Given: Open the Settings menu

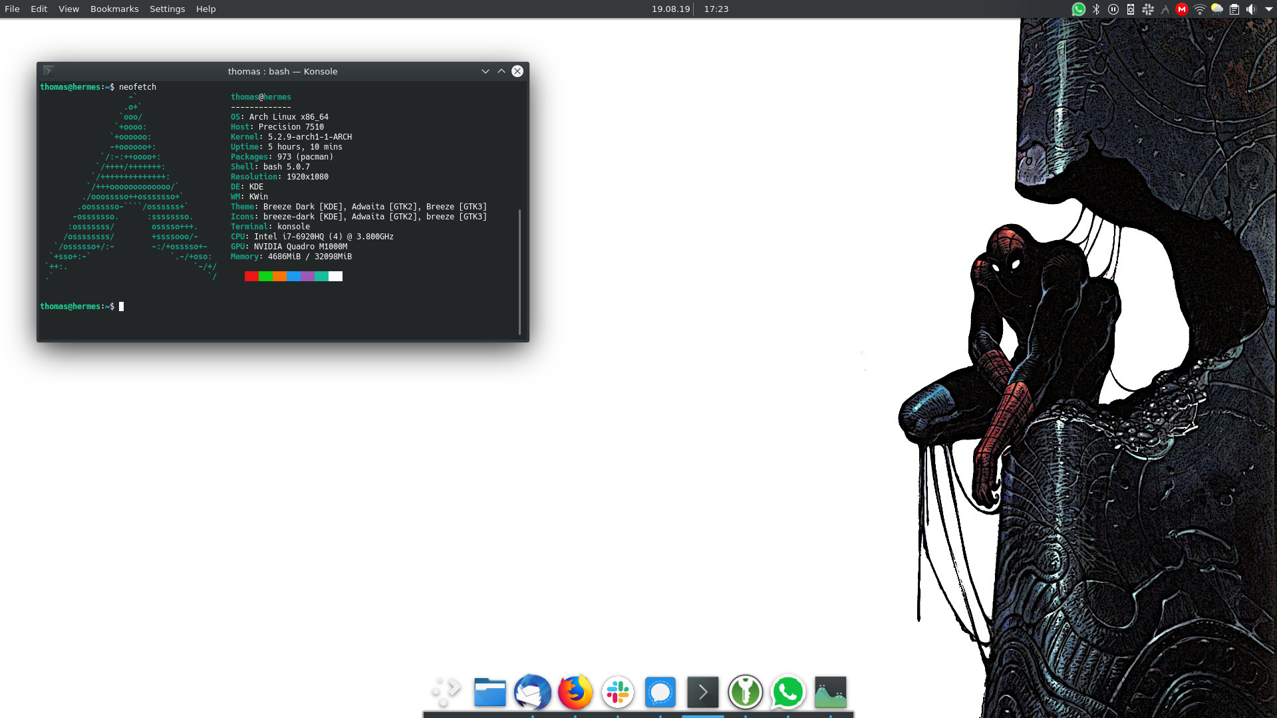Looking at the screenshot, I should click(168, 9).
